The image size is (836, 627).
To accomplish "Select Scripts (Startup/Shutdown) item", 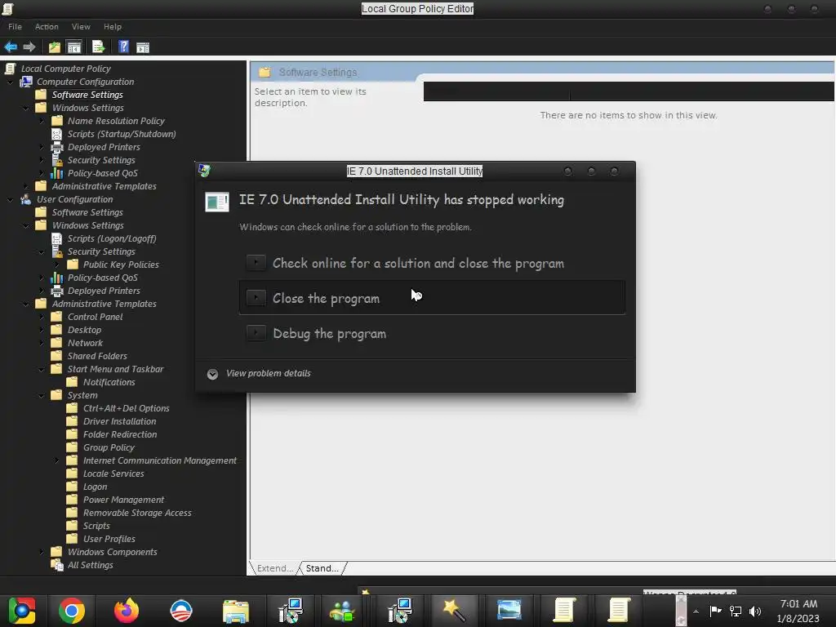I will click(122, 134).
